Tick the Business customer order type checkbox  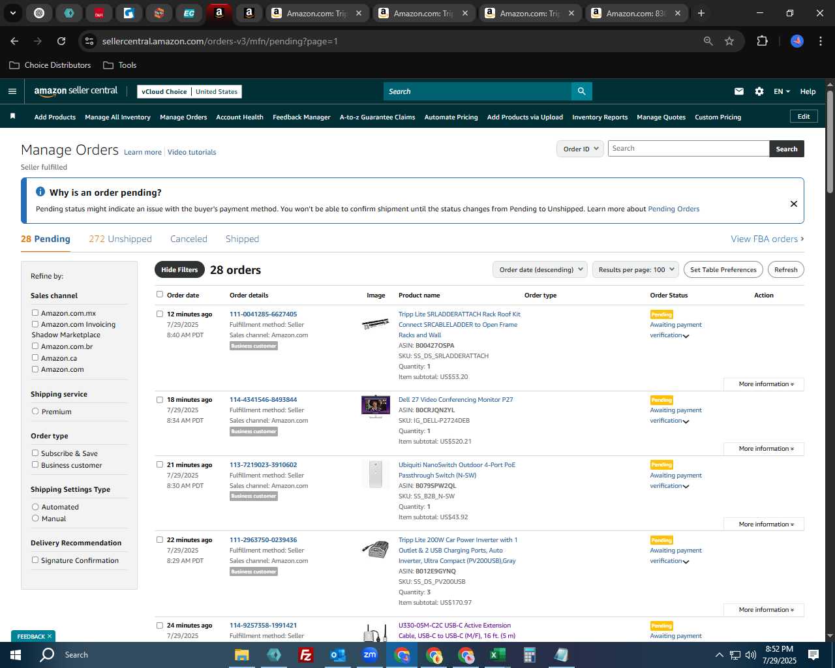35,464
